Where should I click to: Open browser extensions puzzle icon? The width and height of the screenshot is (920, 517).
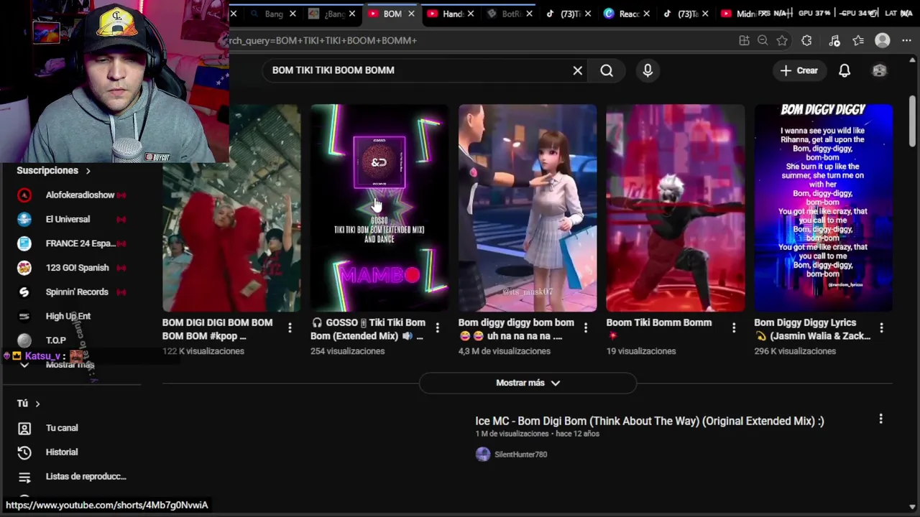coord(806,41)
